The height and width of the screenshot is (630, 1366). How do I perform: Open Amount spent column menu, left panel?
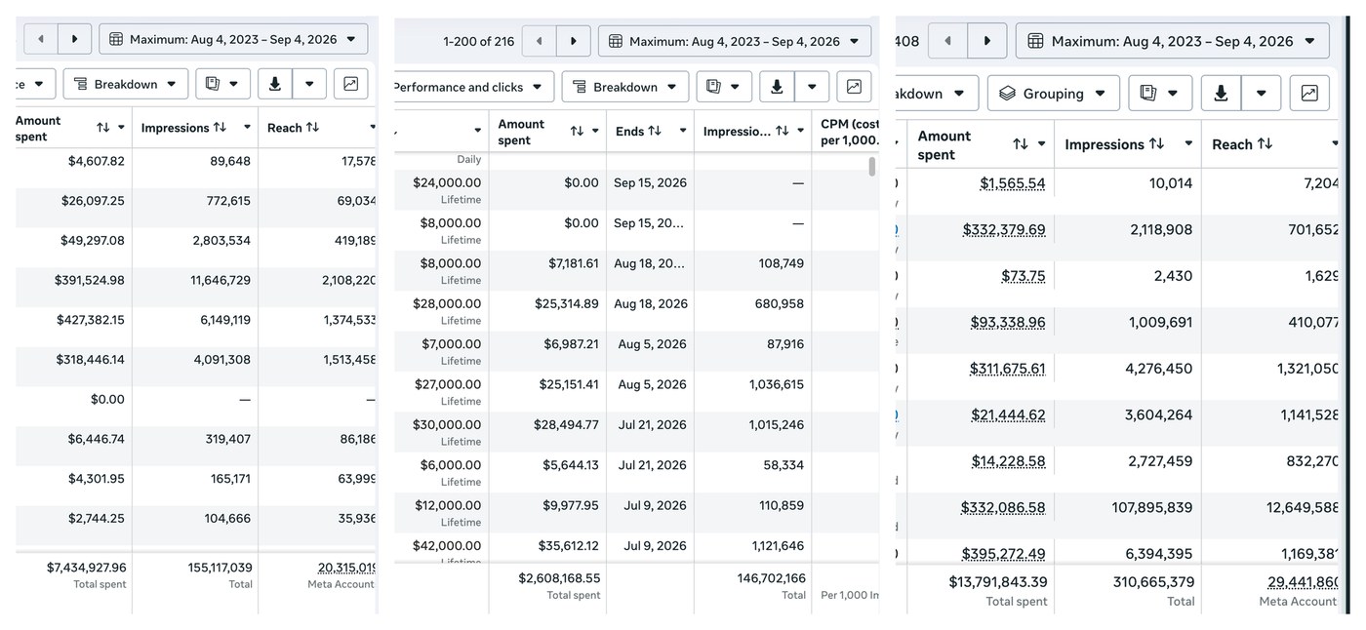click(121, 128)
